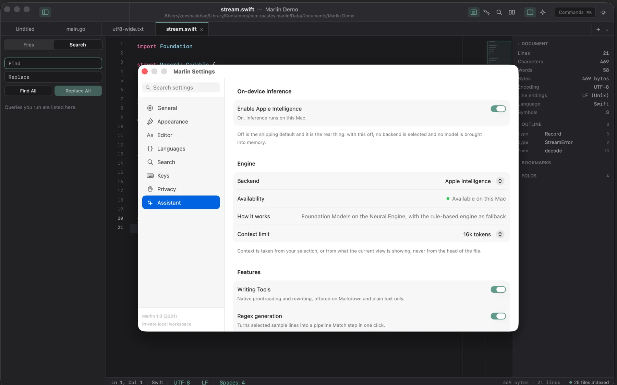Click LF line ending in status bar
The image size is (617, 385).
(205, 382)
